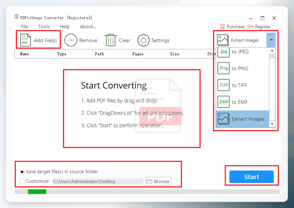Maximize the converter window

262,18
